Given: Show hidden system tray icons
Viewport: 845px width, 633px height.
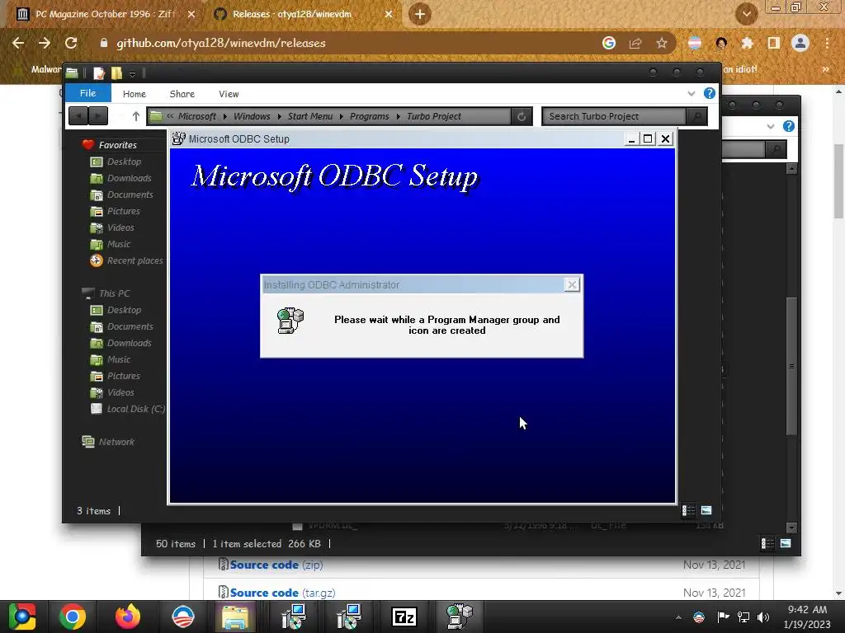Looking at the screenshot, I should tap(678, 617).
